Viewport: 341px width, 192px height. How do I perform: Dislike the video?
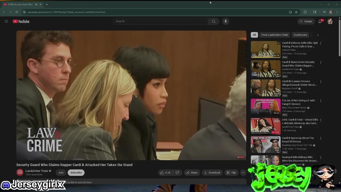[x=177, y=173]
